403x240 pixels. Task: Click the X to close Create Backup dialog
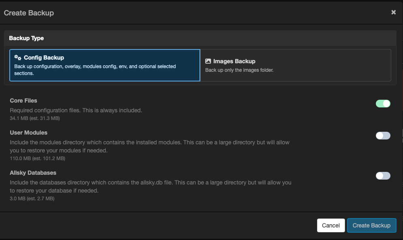pyautogui.click(x=393, y=12)
